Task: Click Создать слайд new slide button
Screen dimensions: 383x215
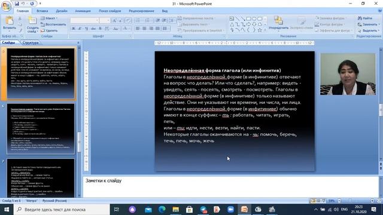Action: tap(32, 24)
